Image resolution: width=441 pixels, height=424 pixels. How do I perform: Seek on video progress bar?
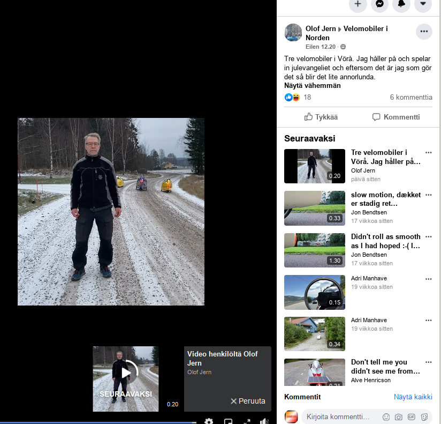[x=98, y=422]
